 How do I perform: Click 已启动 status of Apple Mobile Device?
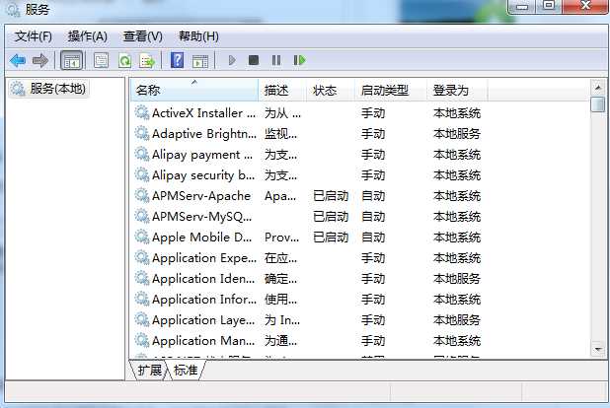331,238
